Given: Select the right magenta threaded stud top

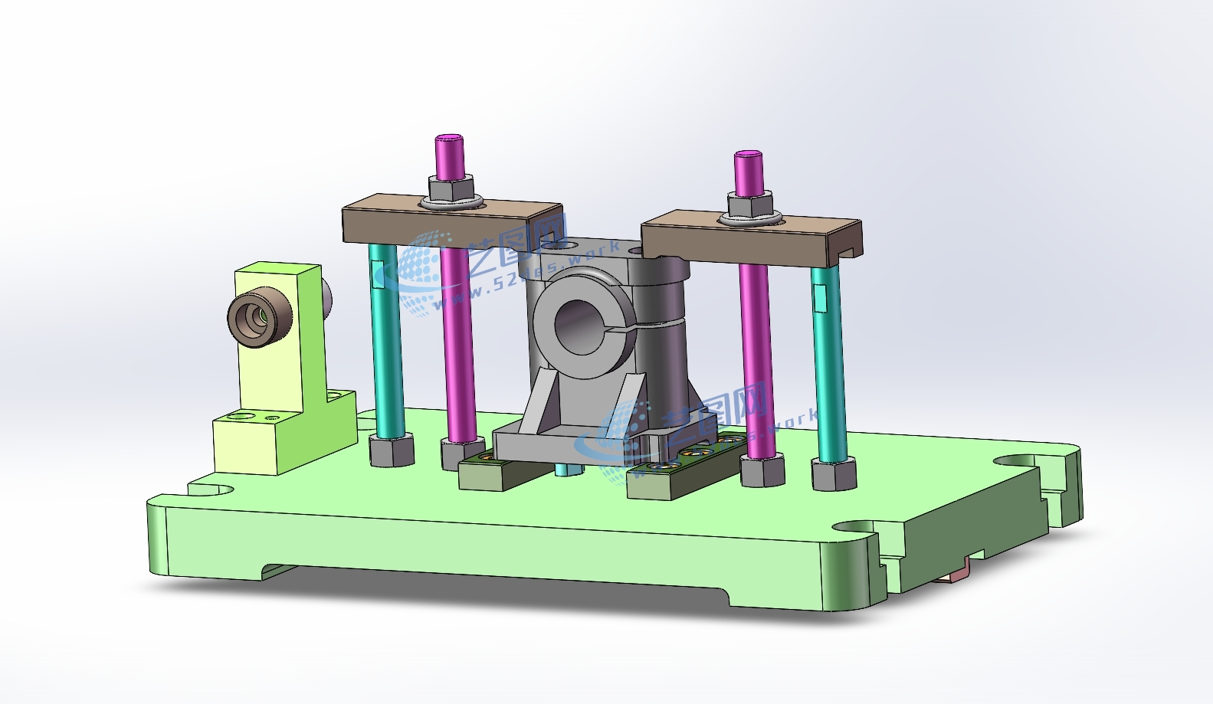Looking at the screenshot, I should (749, 172).
